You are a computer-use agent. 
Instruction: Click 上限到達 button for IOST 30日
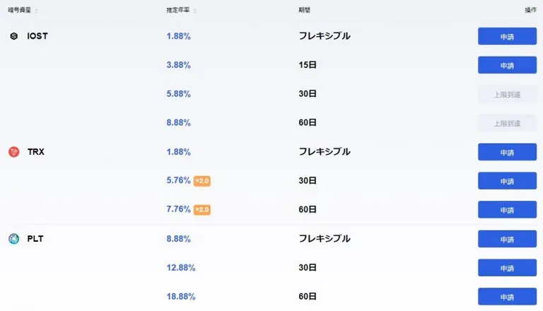(x=508, y=94)
